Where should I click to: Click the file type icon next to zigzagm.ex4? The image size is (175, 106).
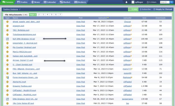(x=7, y=26)
